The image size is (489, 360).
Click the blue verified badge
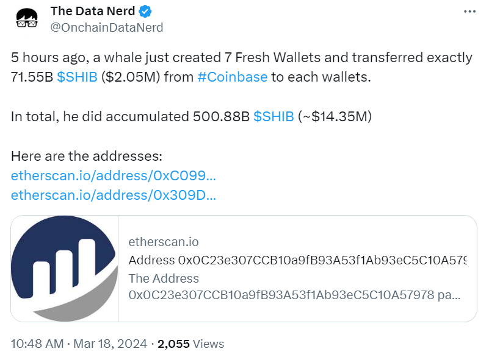coord(145,12)
